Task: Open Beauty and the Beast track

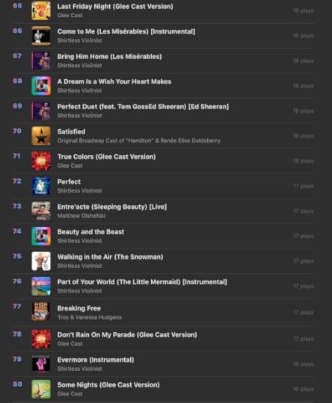Action: click(90, 232)
